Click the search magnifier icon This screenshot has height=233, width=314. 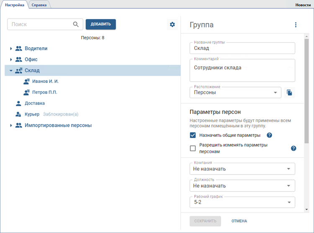click(76, 24)
